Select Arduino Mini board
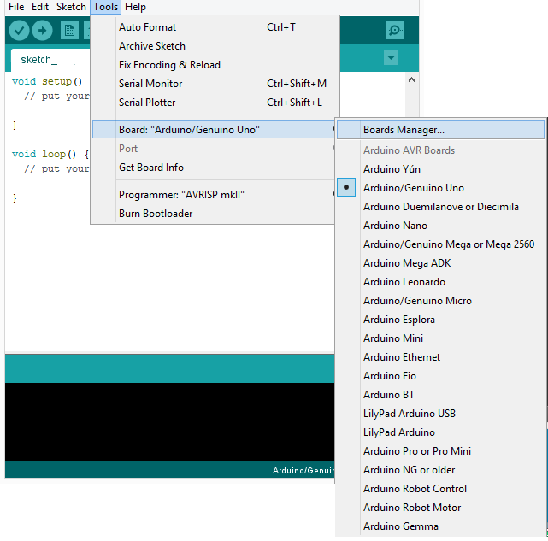This screenshot has width=548, height=541. coord(440,338)
